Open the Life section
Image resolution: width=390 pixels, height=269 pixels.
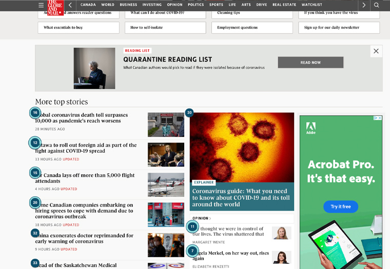point(232,5)
